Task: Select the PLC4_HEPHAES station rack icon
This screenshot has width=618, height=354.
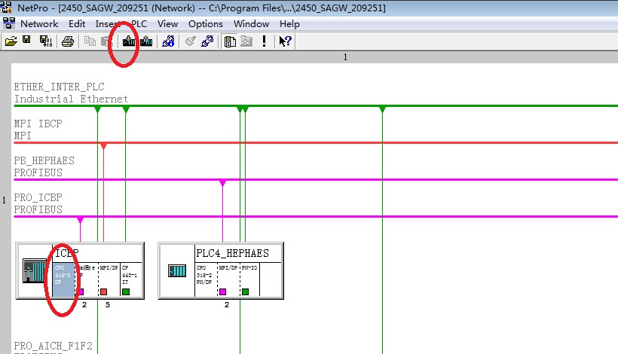Action: point(177,271)
